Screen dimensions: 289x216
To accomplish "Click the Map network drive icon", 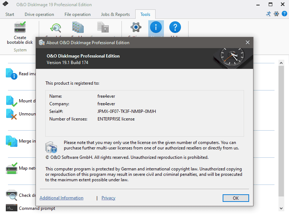I will click(x=12, y=168).
